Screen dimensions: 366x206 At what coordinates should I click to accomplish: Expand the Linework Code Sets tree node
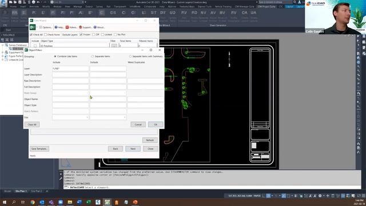pos(2,60)
